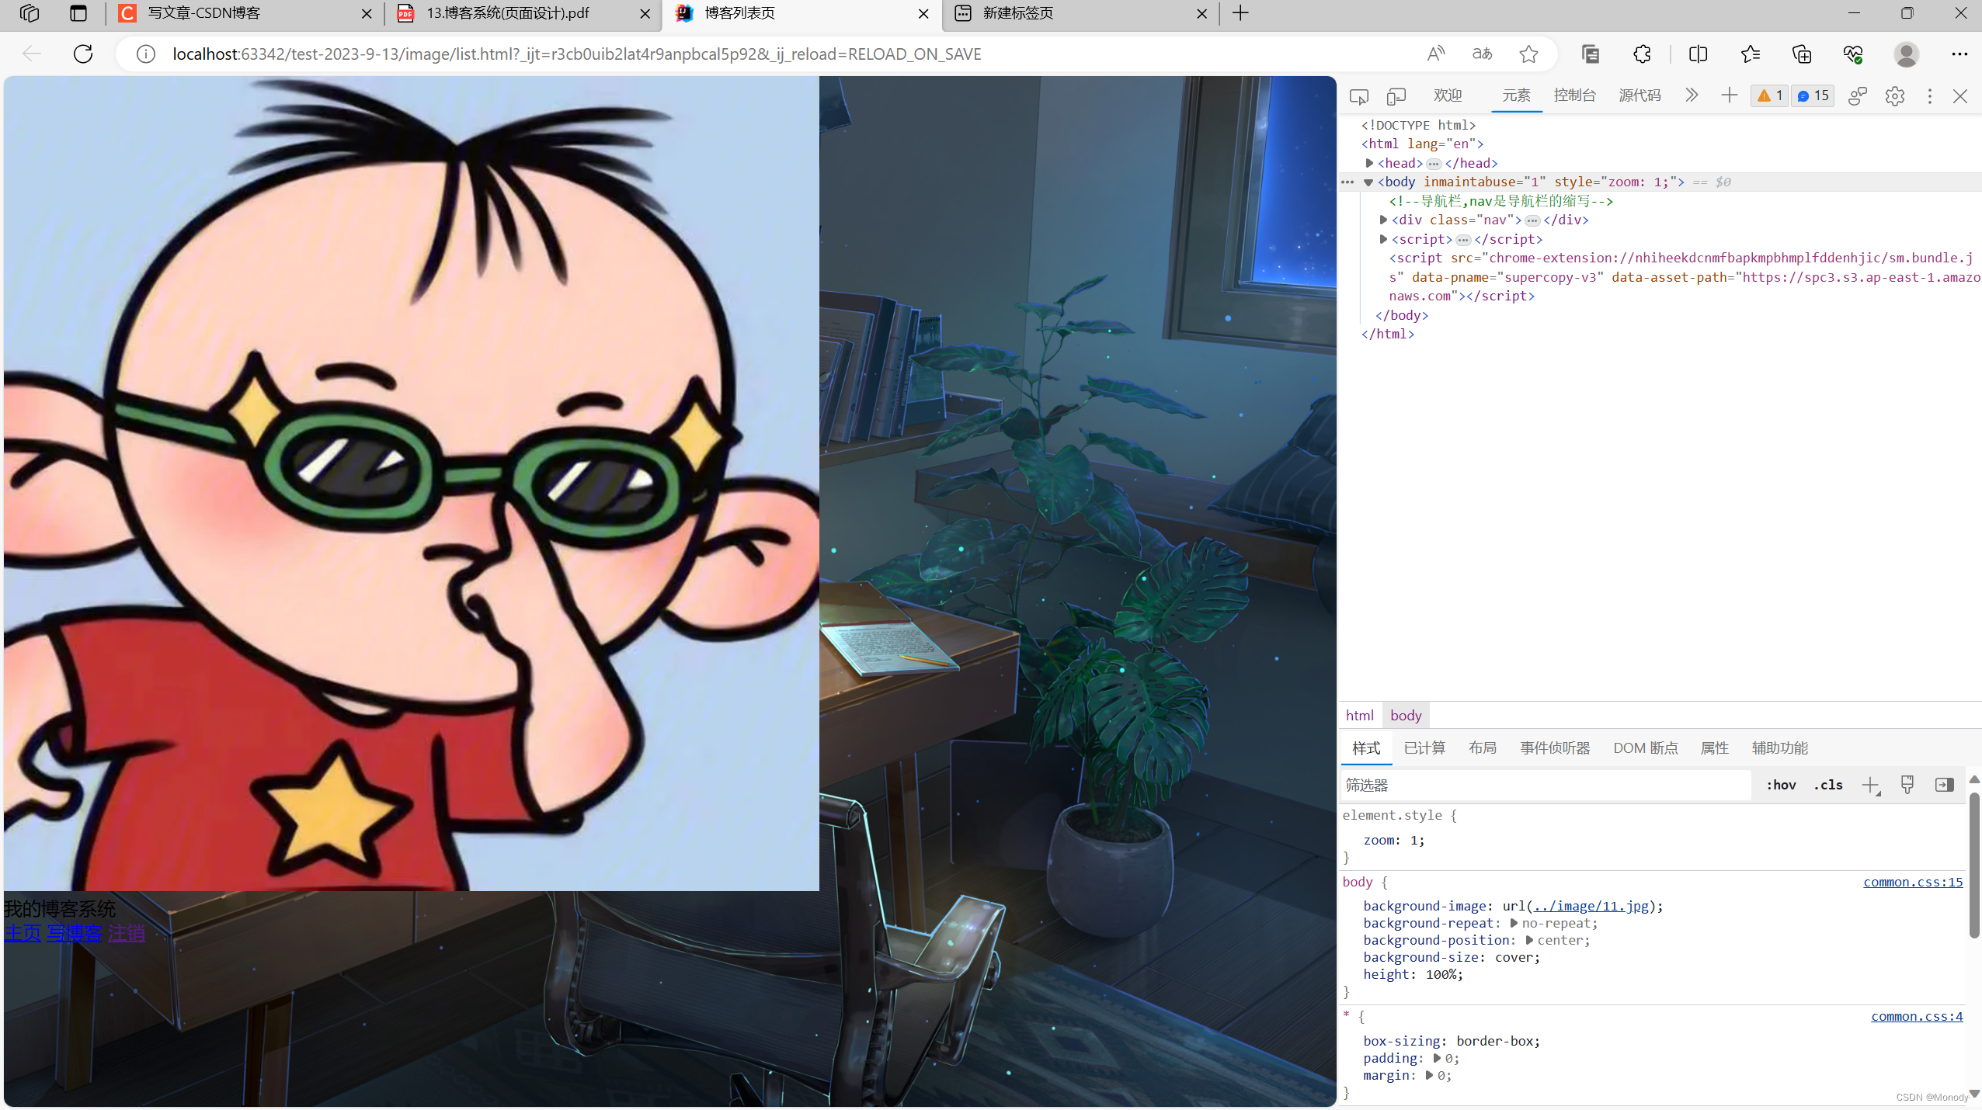Select the inspect element picker tool
The image size is (1982, 1110).
tap(1359, 96)
